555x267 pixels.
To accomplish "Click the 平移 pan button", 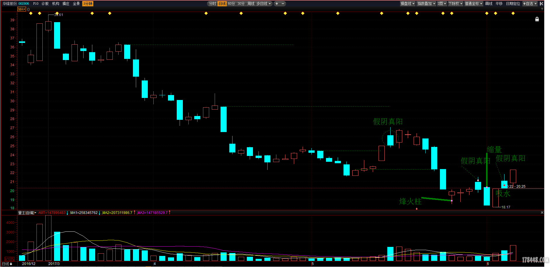I will coord(499,3).
